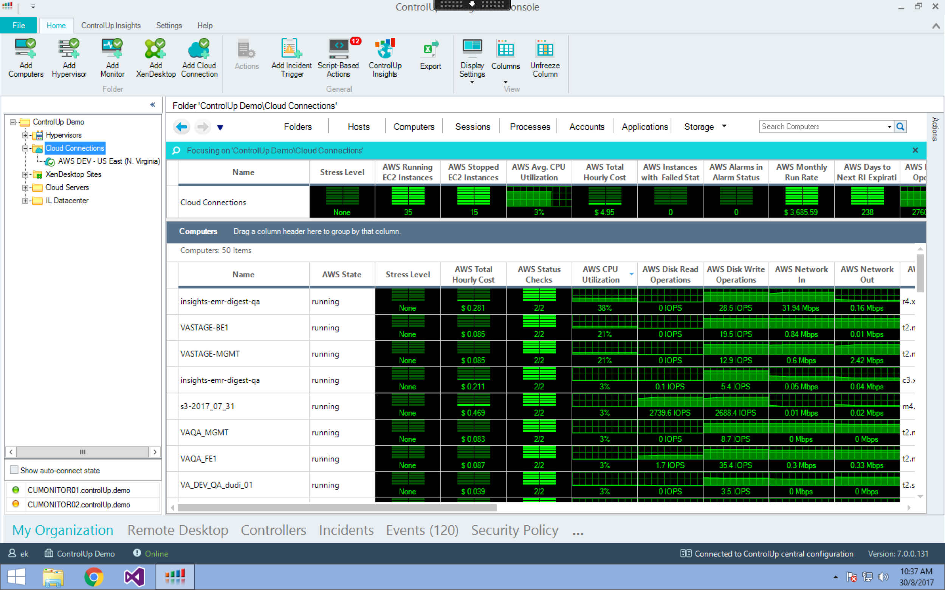Expand the IL Datacenter node
Screen dimensions: 945x590
pos(25,201)
